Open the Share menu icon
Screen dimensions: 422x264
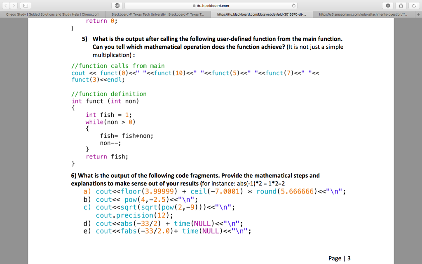[x=400, y=6]
